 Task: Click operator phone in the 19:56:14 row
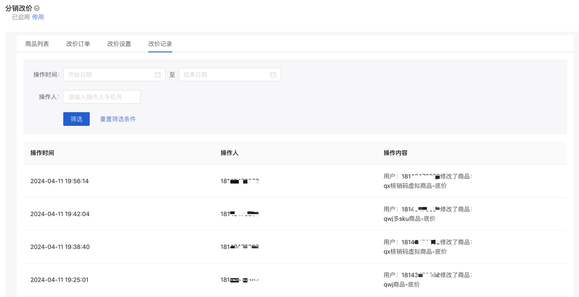click(240, 181)
